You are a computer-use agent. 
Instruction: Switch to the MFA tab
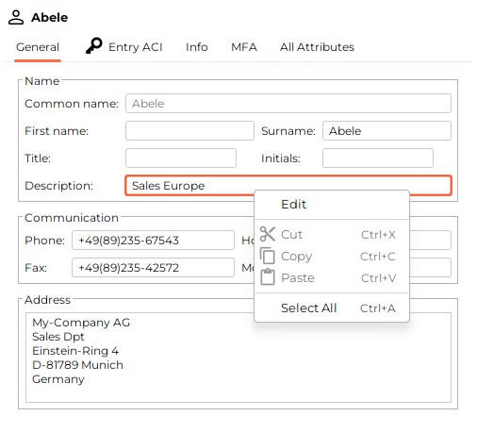click(244, 47)
